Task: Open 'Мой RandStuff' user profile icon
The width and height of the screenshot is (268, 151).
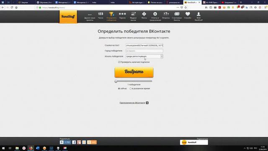Action: pyautogui.click(x=198, y=16)
